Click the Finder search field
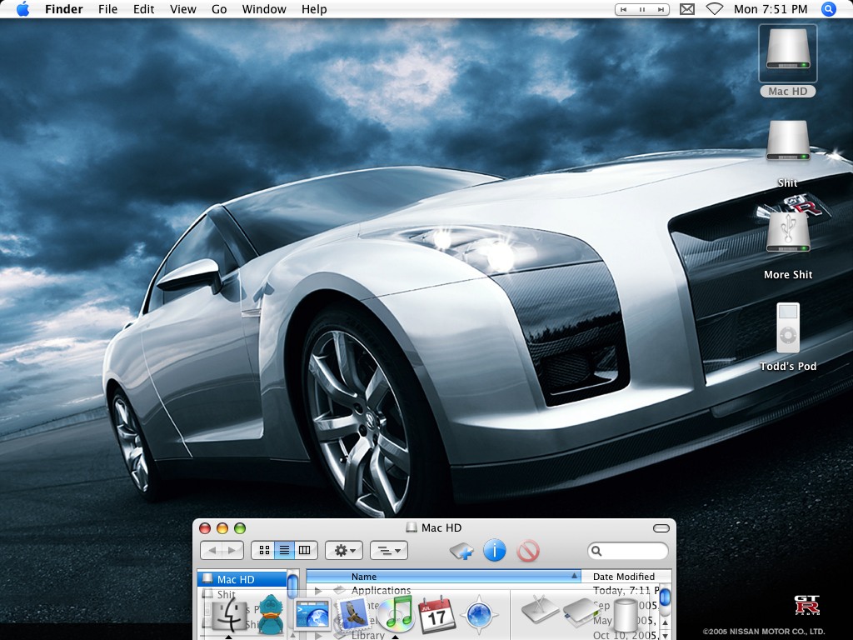Image resolution: width=853 pixels, height=640 pixels. click(x=633, y=551)
